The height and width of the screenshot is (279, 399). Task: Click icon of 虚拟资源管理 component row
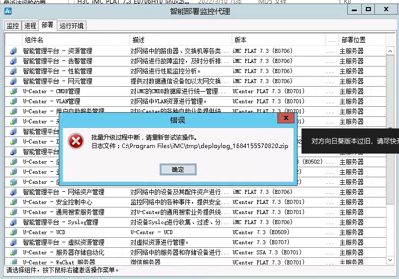(14, 243)
